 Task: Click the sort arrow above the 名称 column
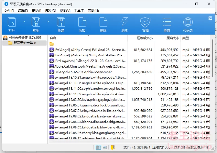pos(88,36)
